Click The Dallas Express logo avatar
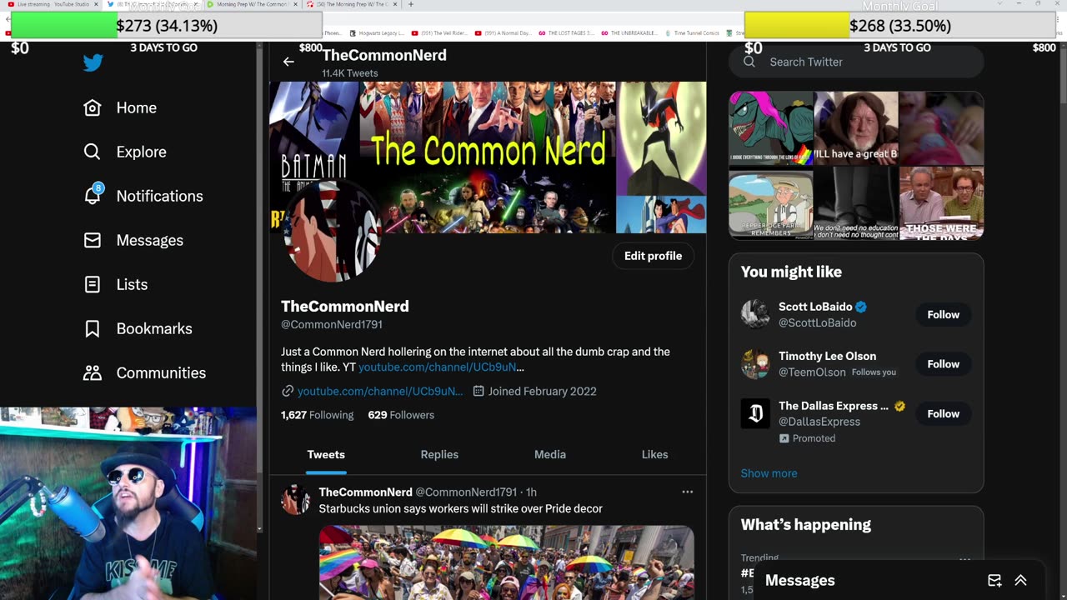 [x=755, y=413]
